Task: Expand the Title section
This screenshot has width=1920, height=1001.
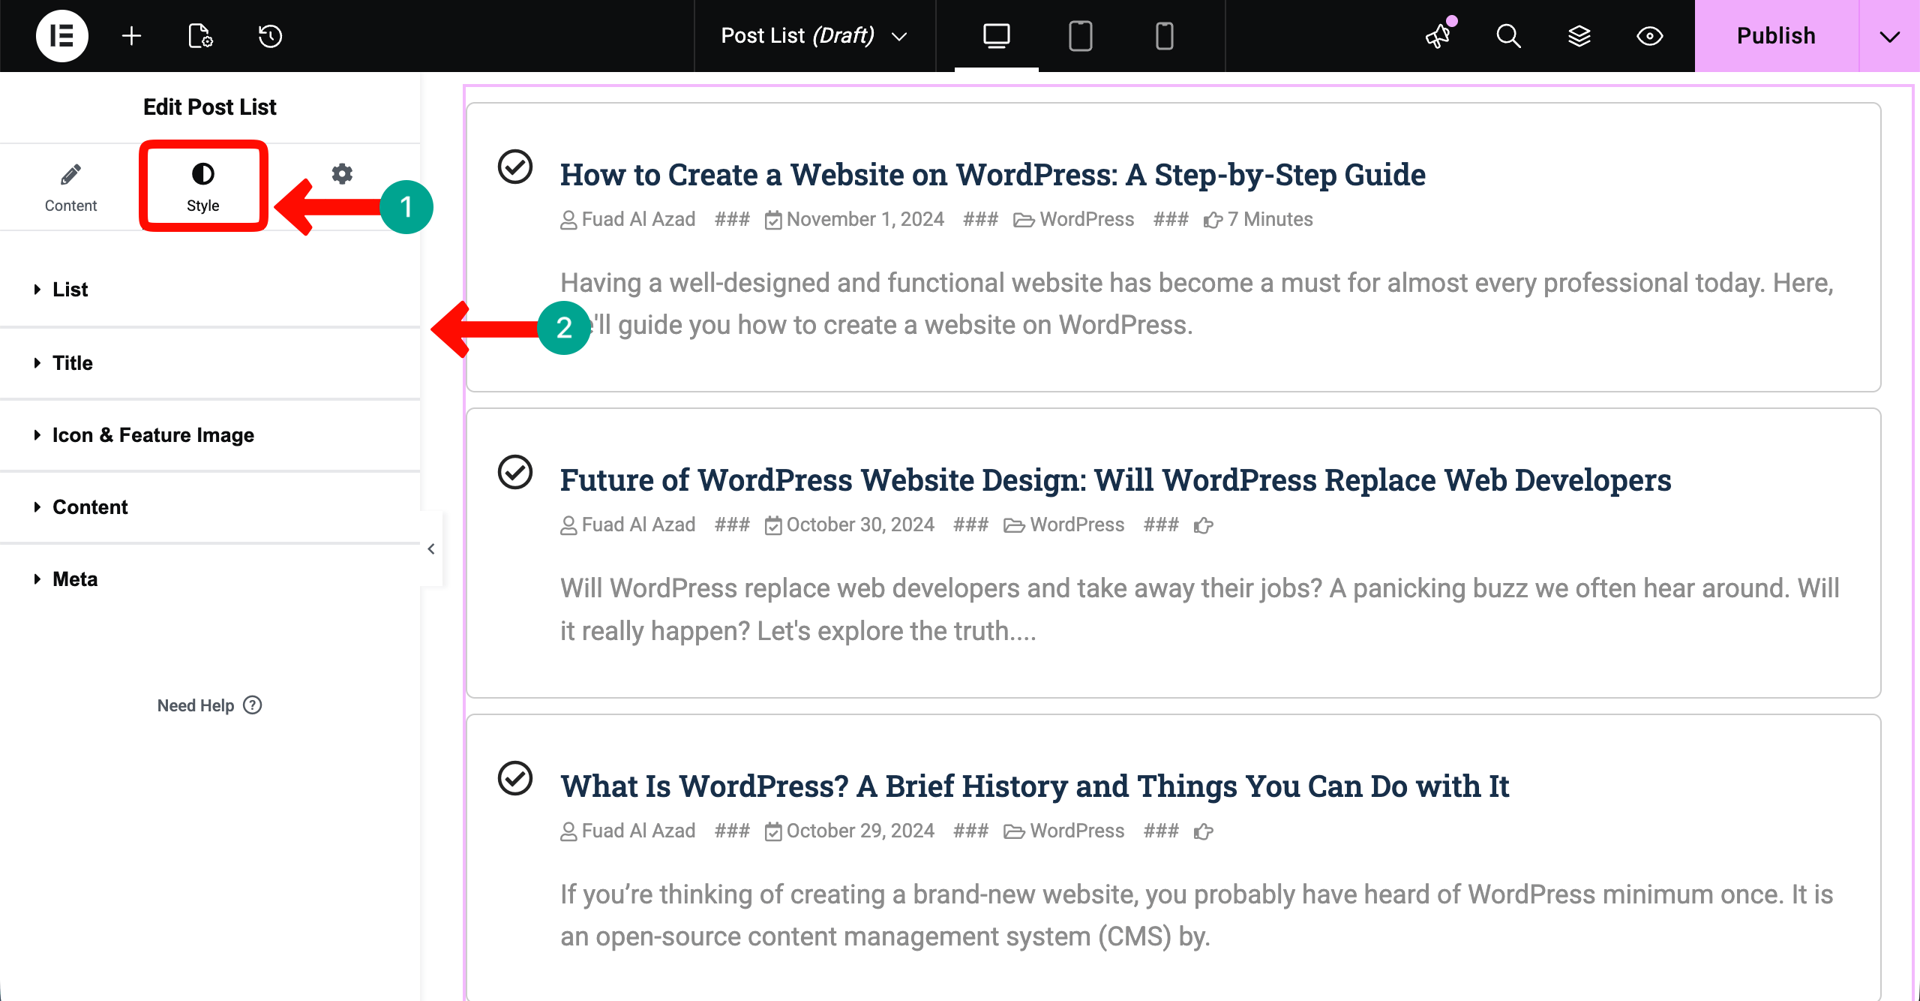Action: (x=72, y=362)
